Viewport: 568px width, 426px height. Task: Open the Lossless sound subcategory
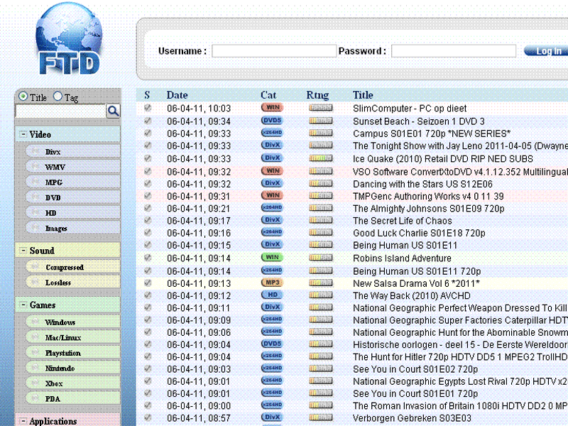click(73, 282)
